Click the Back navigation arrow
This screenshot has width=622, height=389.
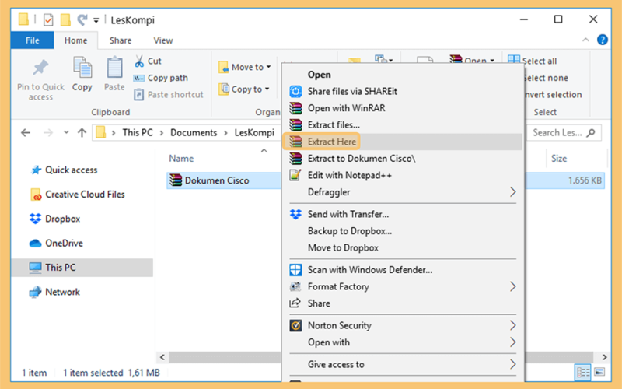tap(26, 132)
